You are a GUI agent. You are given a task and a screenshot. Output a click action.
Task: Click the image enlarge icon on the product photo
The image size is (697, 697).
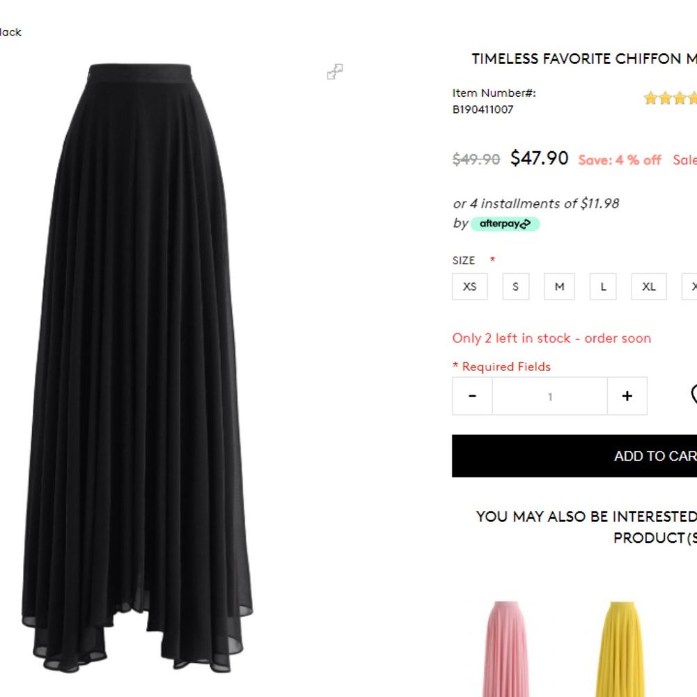pyautogui.click(x=335, y=72)
